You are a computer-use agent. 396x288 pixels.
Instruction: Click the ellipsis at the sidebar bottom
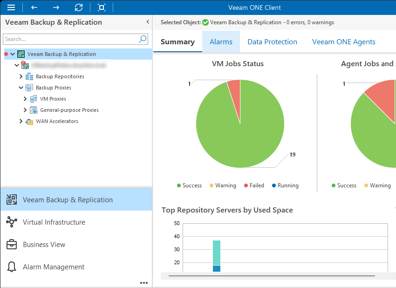coord(144,282)
